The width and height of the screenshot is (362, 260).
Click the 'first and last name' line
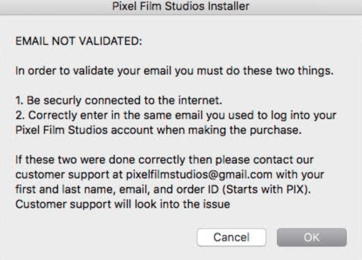coord(163,190)
